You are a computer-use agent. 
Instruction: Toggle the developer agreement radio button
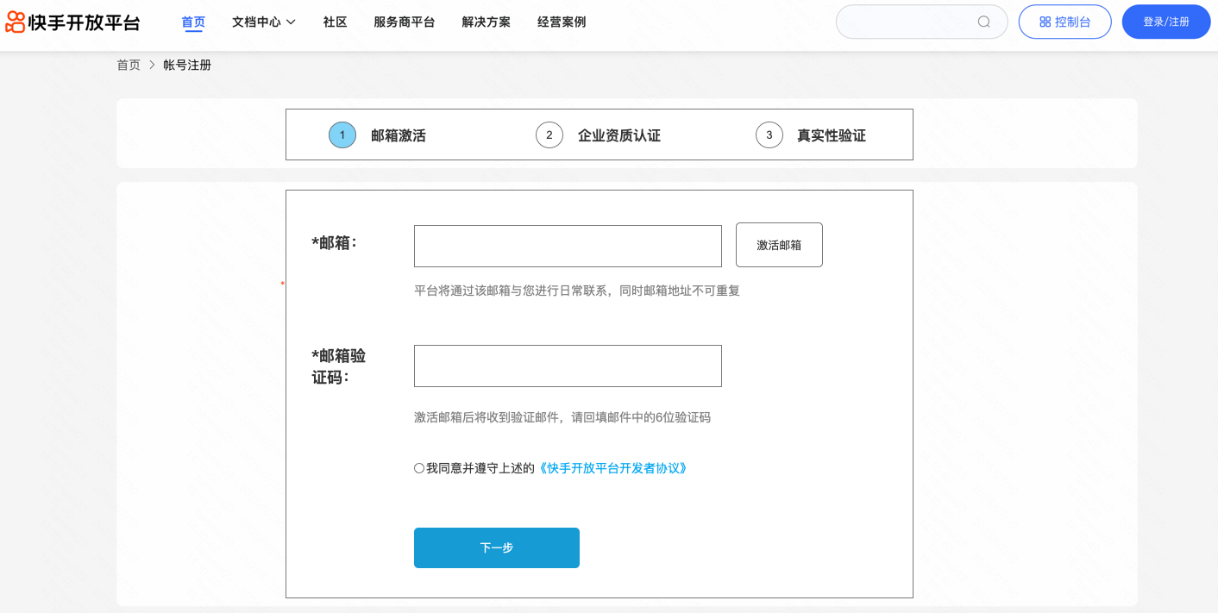pyautogui.click(x=419, y=468)
